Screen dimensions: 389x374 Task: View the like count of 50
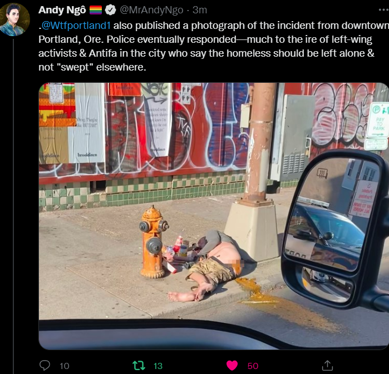253,366
